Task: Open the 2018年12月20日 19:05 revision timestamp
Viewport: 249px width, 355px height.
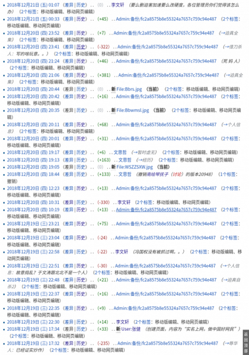Action: click(x=33, y=167)
